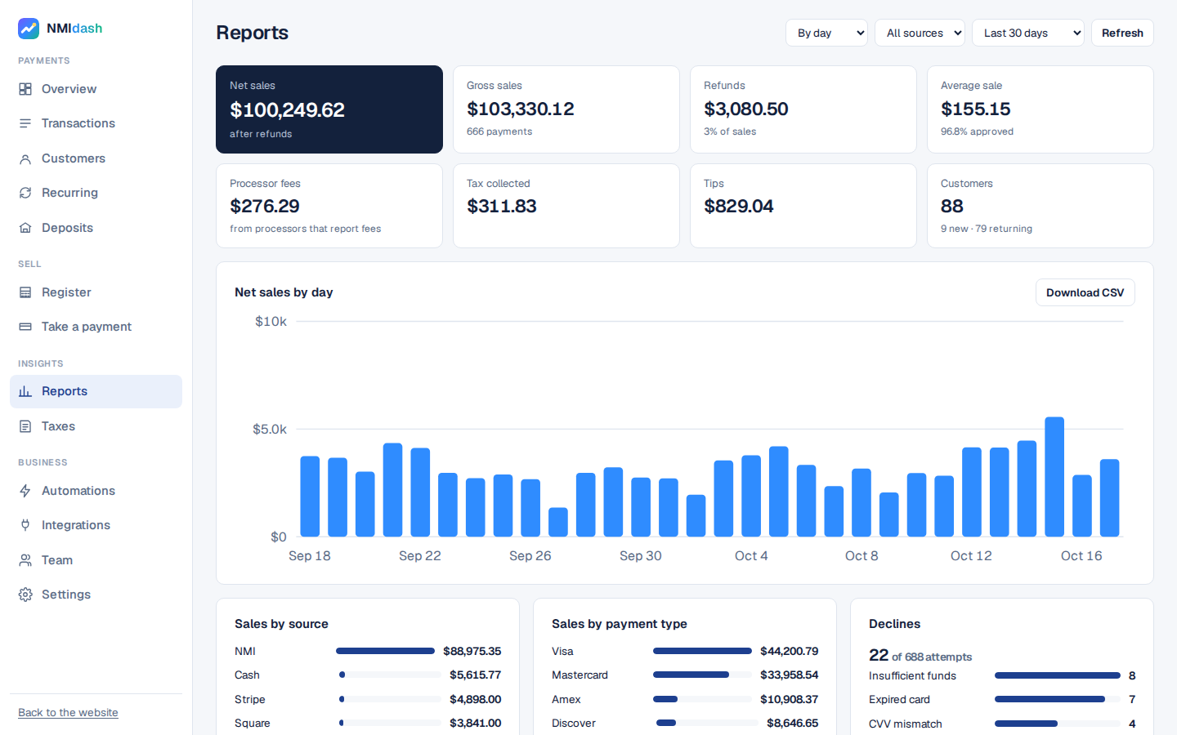Click the Insufficient funds decline row

click(1002, 675)
